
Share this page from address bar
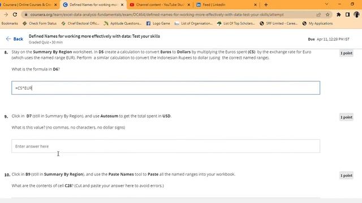[x=318, y=15]
